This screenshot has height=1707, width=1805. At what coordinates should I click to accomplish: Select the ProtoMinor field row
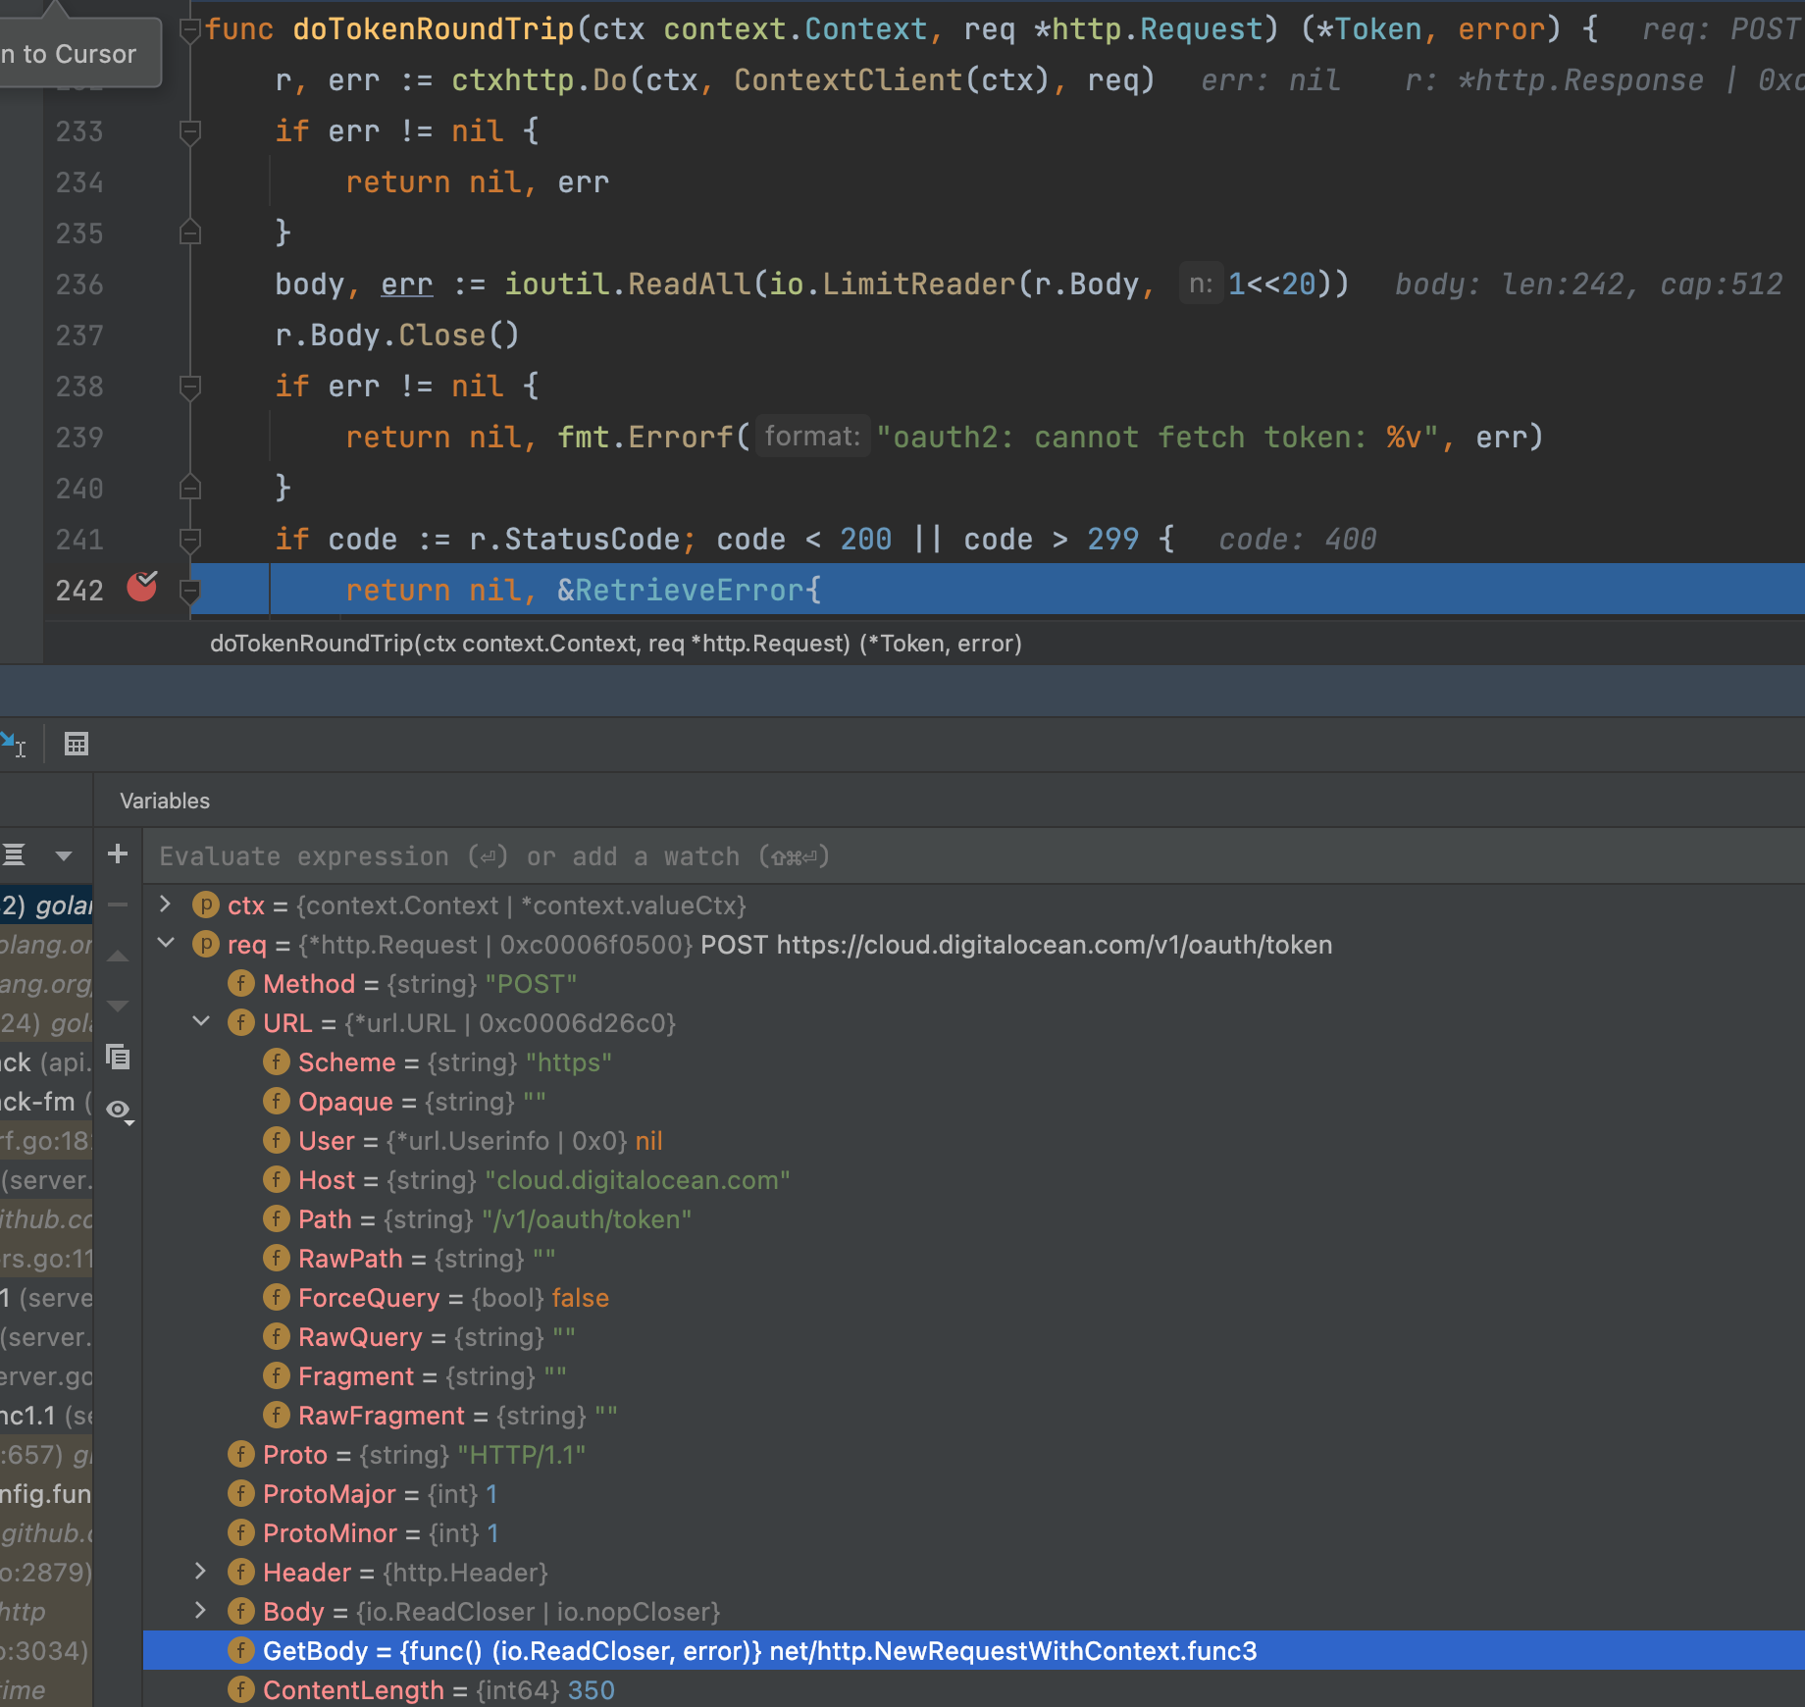[973, 1533]
